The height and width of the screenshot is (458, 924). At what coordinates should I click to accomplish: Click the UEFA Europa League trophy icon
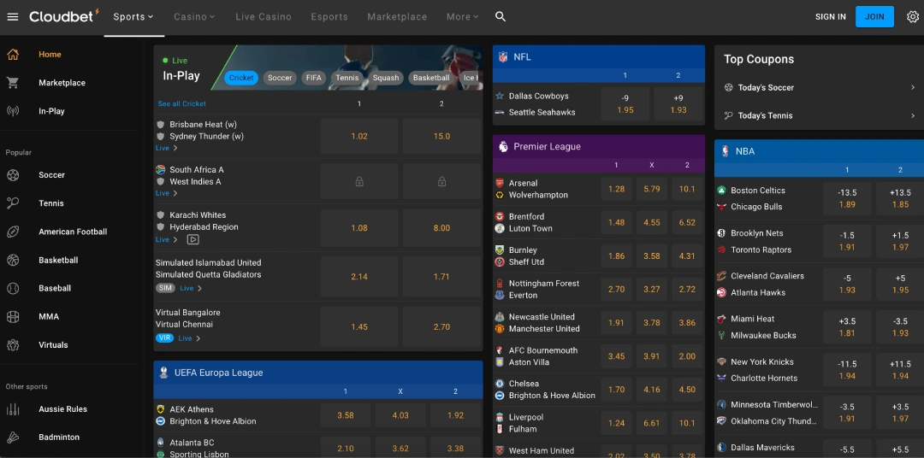pyautogui.click(x=163, y=373)
